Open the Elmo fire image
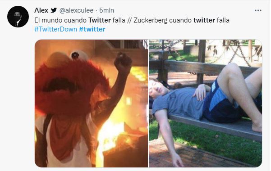Viewport: 271px width, 171px height. (x=91, y=103)
